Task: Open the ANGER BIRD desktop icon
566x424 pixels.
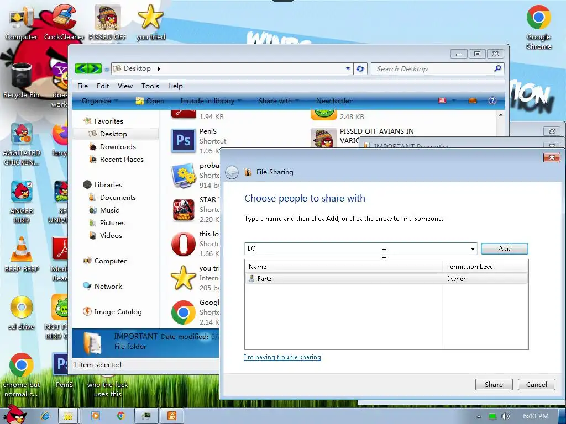Action: pyautogui.click(x=22, y=201)
